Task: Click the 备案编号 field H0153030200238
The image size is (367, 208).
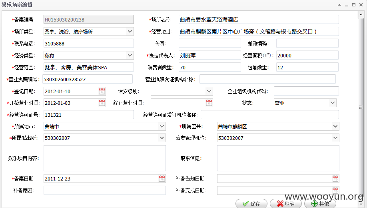Action: [89, 20]
